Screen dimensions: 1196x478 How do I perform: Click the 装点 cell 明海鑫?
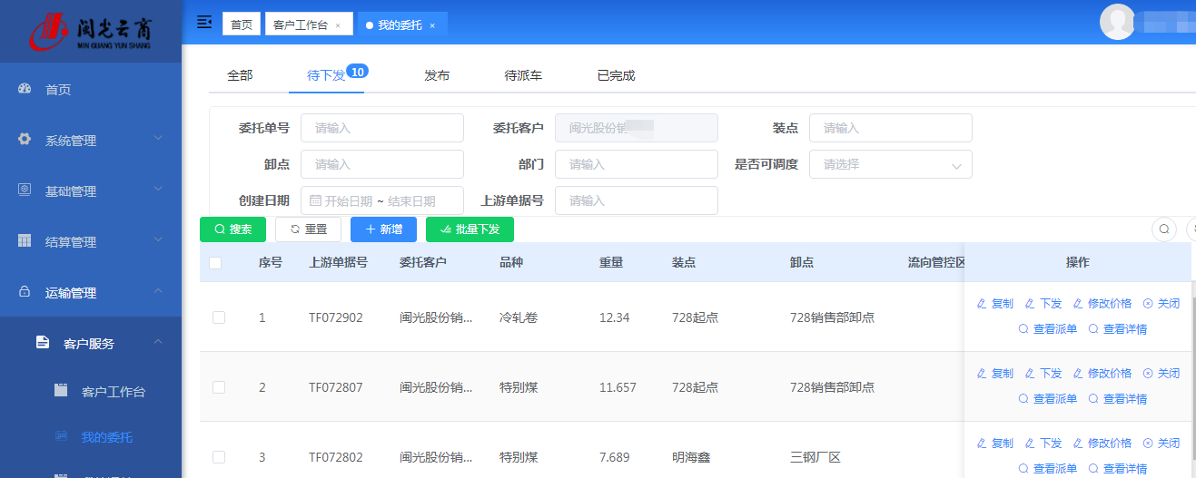pos(691,457)
